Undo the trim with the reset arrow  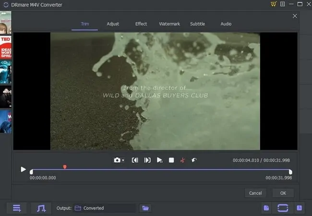pos(194,160)
